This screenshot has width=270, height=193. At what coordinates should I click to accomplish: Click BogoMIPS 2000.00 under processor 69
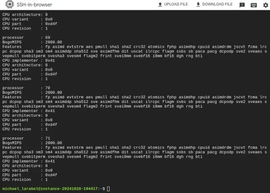pos(32,42)
